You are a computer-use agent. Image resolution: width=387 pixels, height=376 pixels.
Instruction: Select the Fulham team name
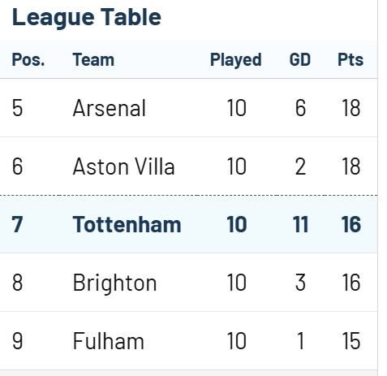click(108, 341)
